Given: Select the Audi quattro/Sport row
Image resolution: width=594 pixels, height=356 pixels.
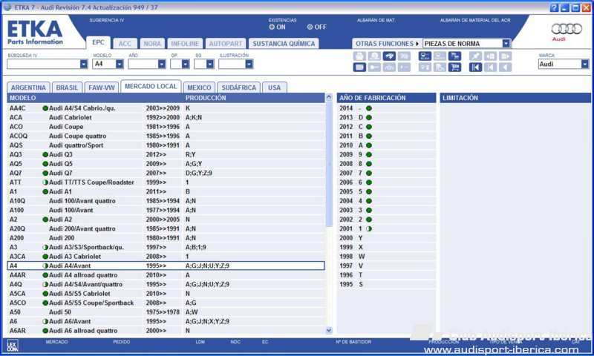Looking at the screenshot, I should tap(166, 145).
